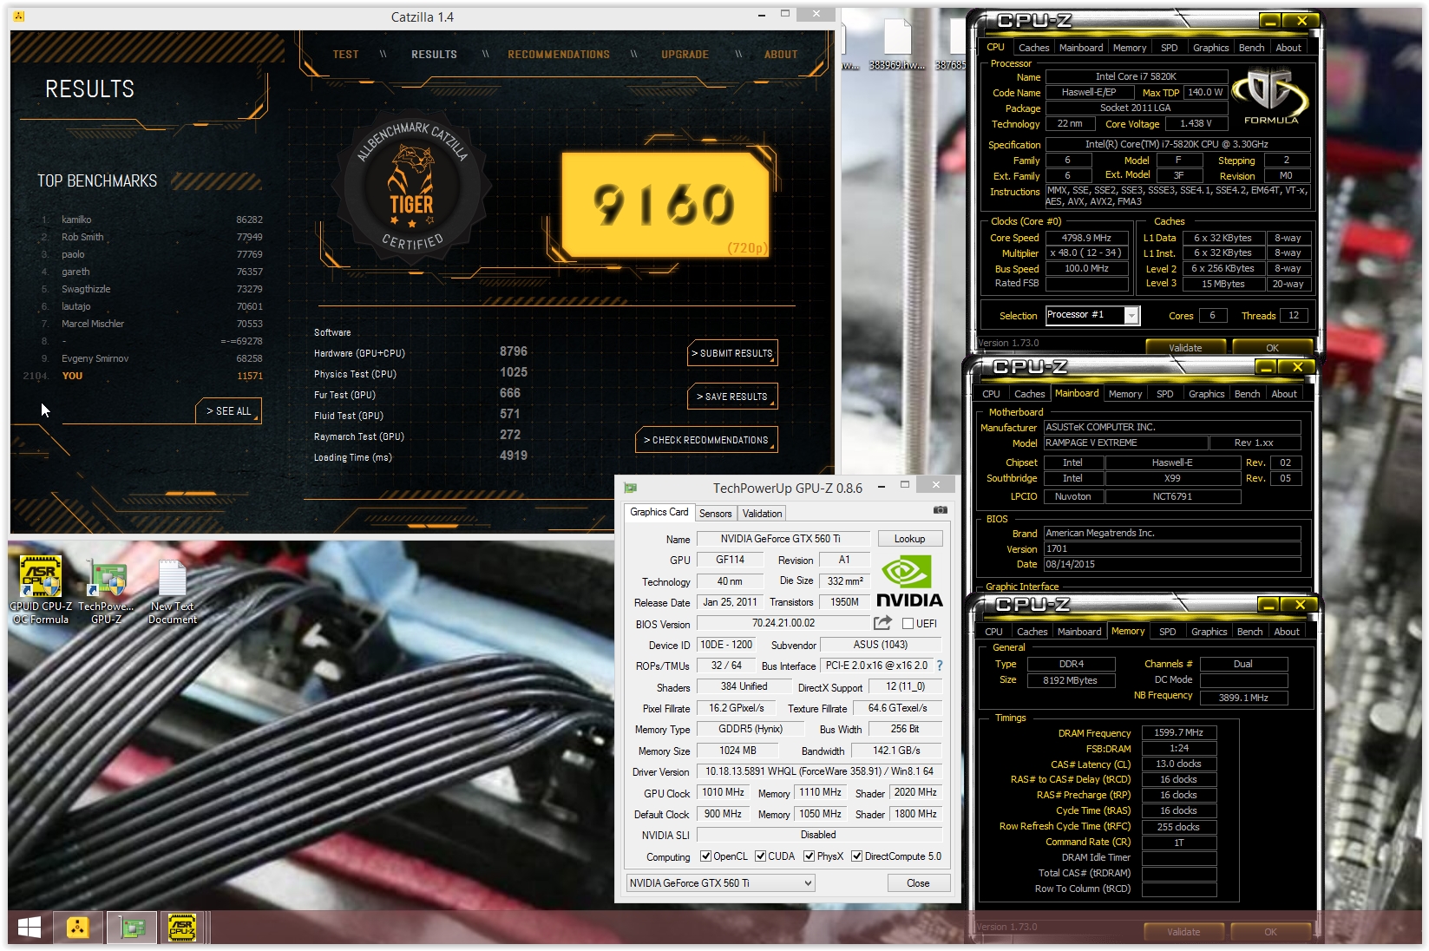Open Catzilla RECOMMENDATIONS tab

[559, 54]
